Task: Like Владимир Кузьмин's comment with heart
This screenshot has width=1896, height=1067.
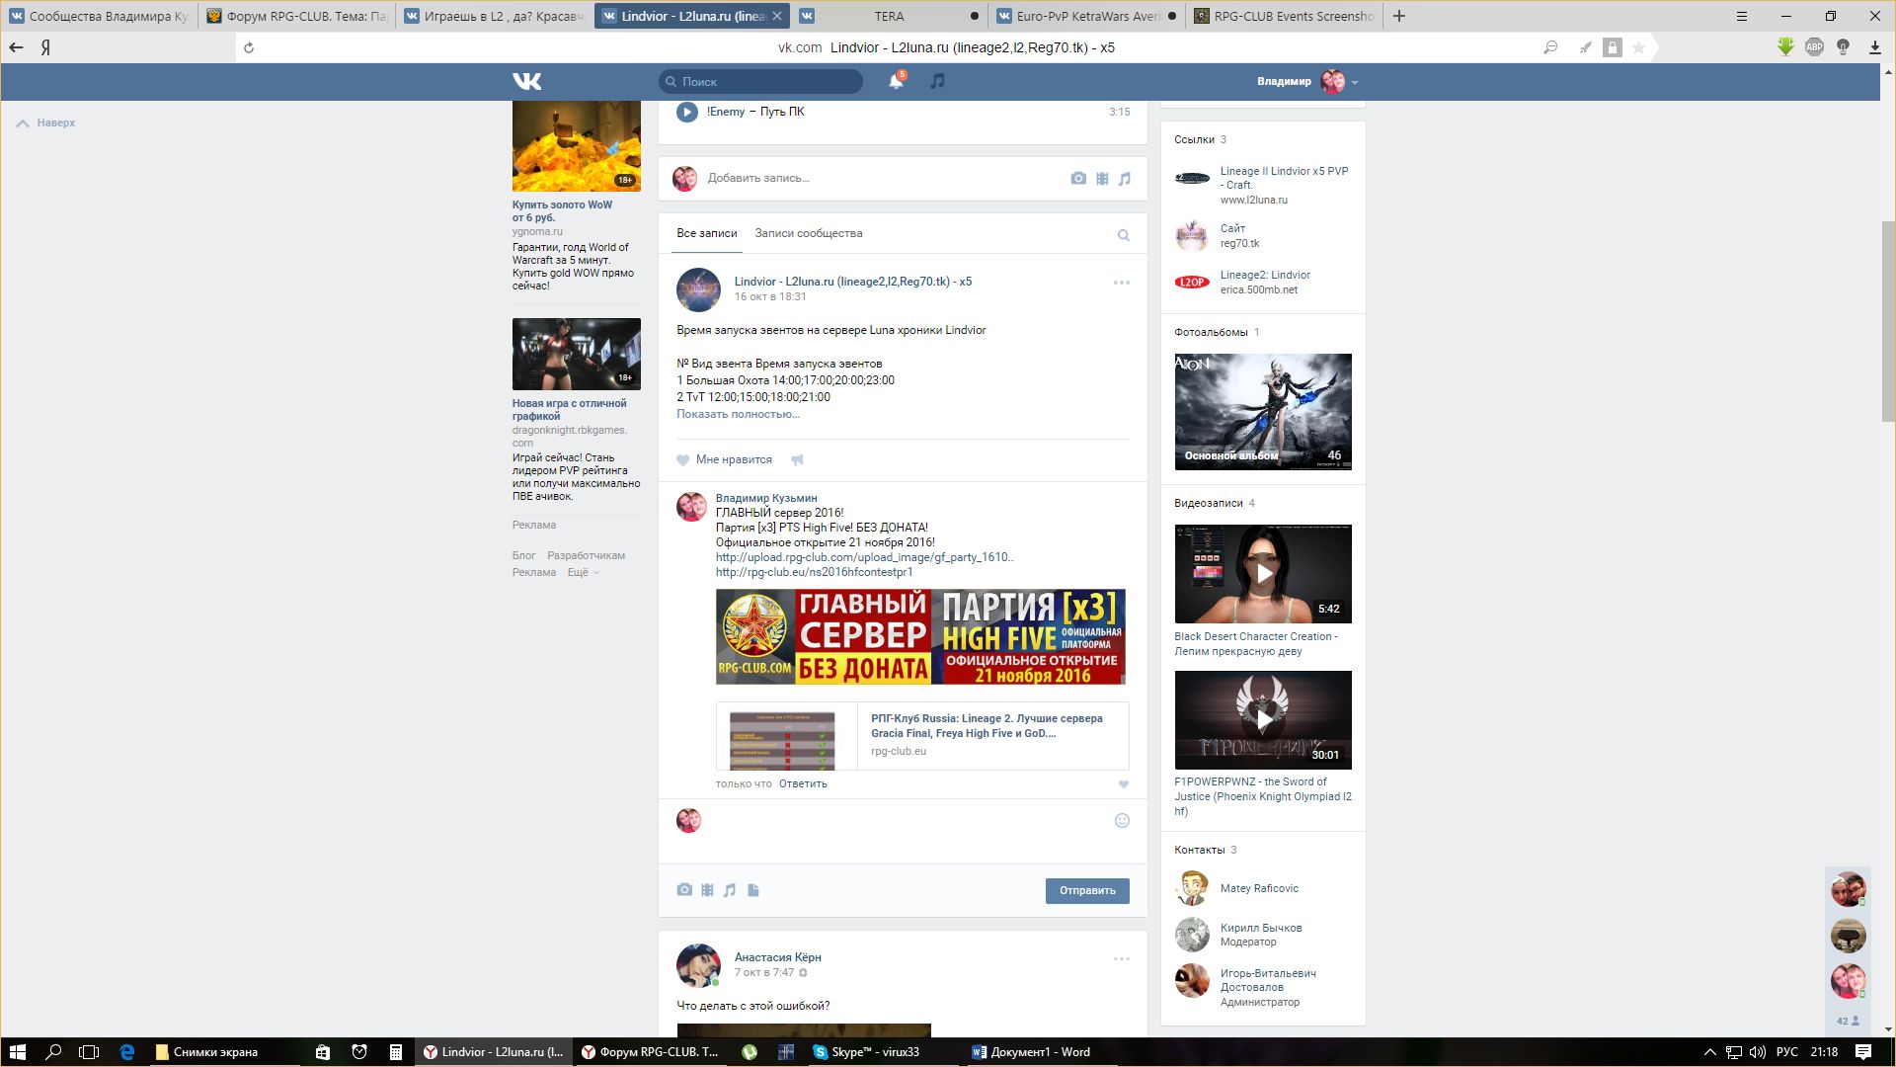Action: pos(1123,784)
